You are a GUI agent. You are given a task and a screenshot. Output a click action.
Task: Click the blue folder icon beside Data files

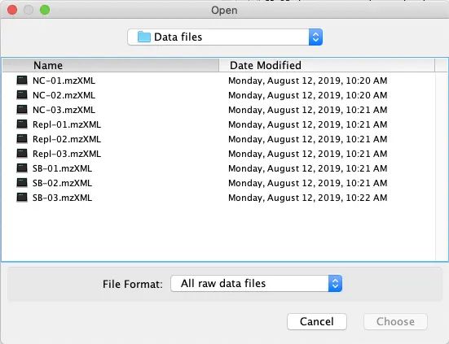click(x=143, y=37)
